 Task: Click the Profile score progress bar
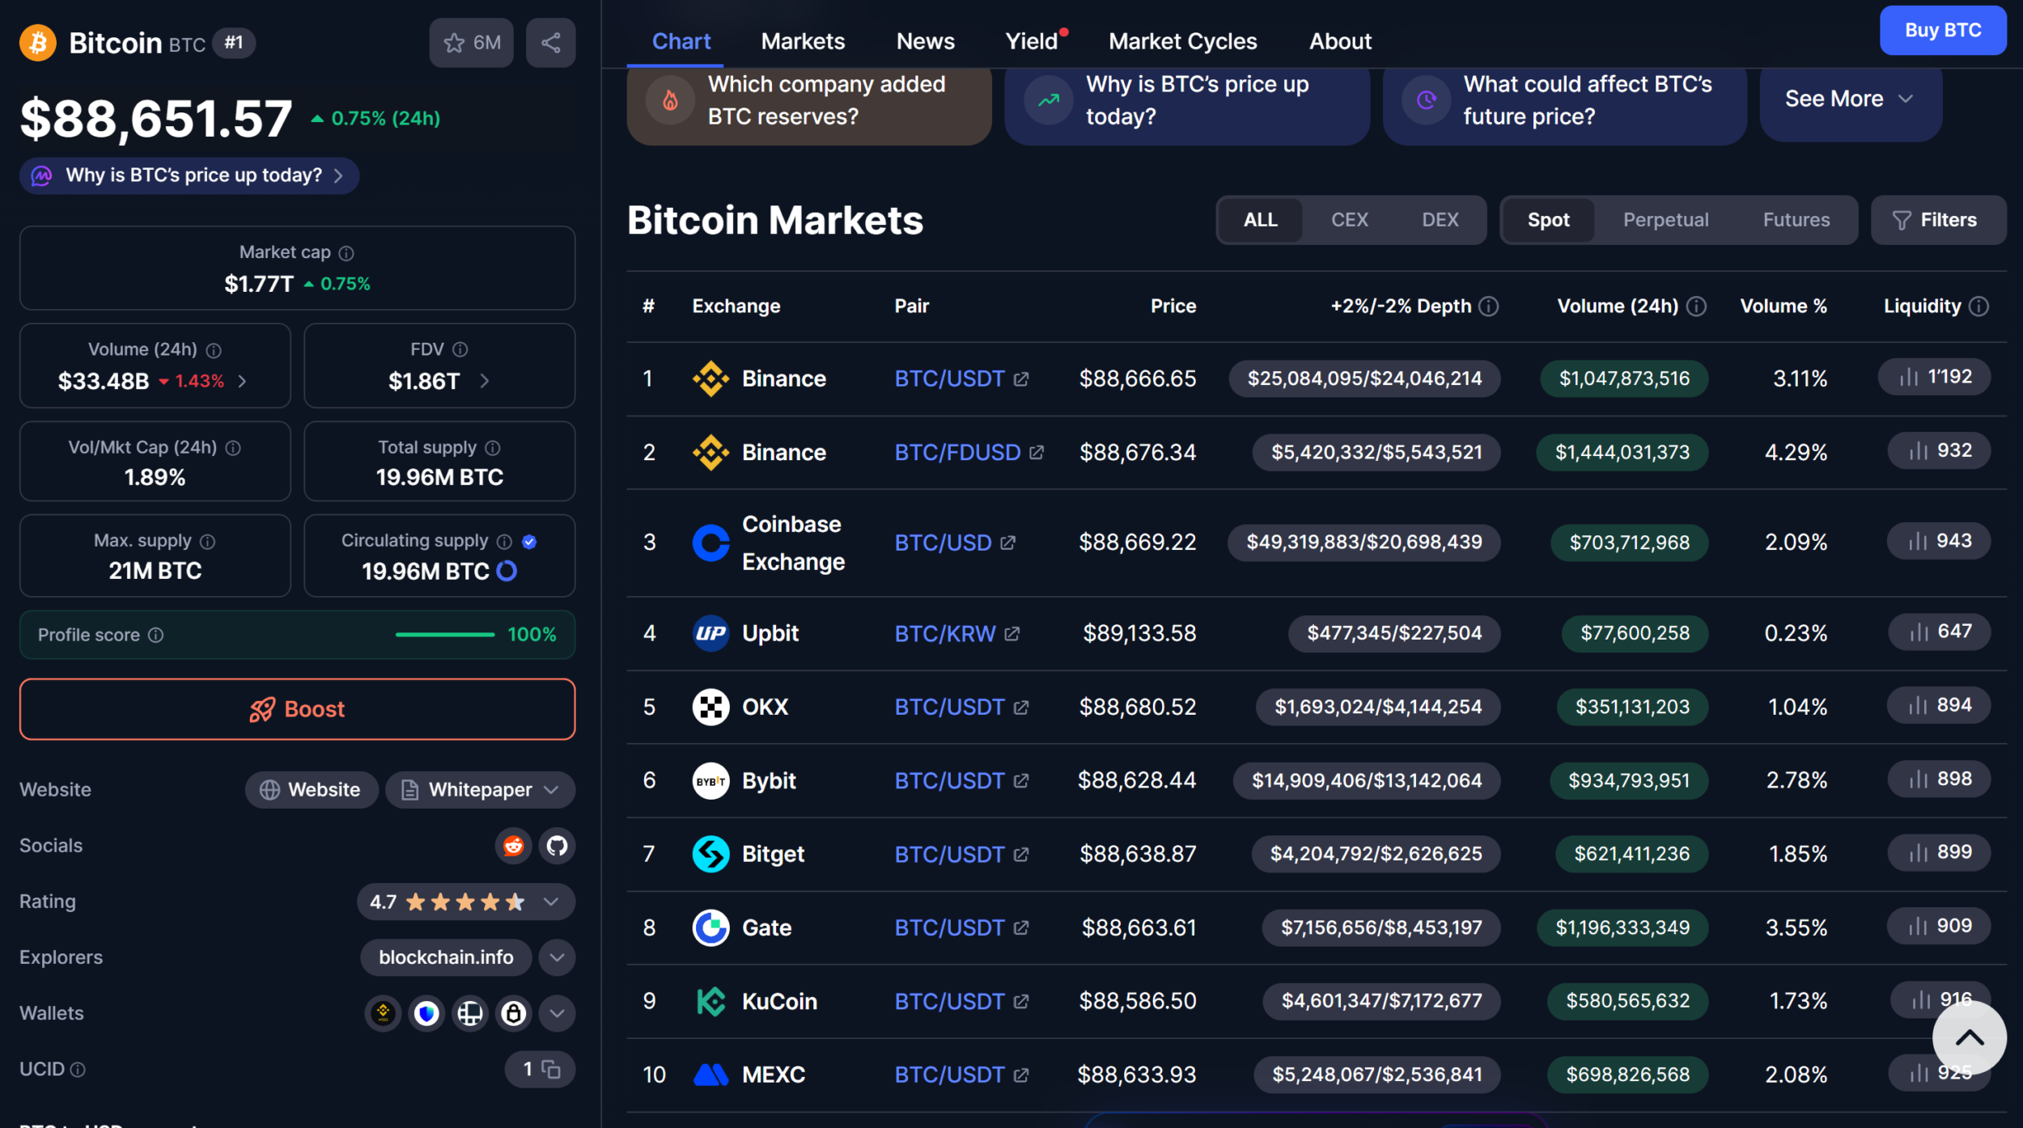pyautogui.click(x=444, y=635)
